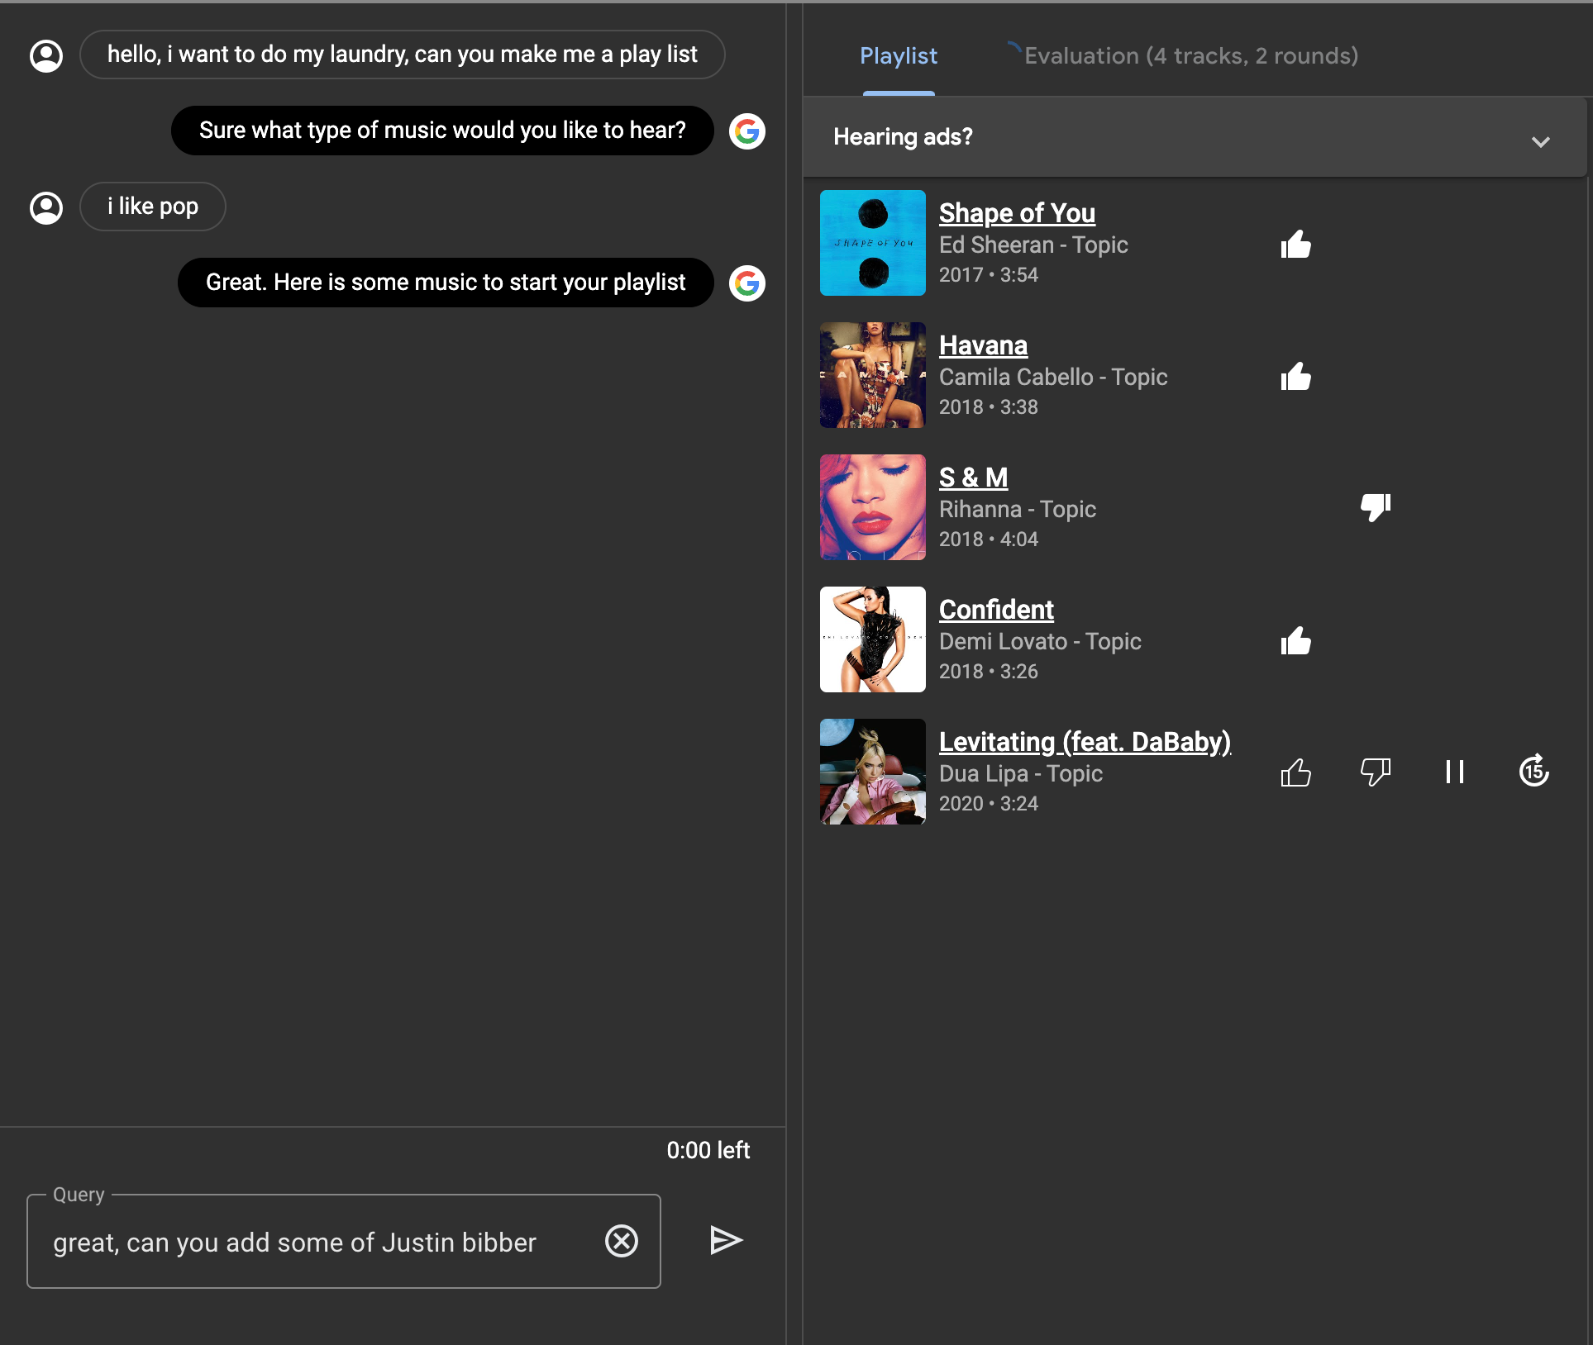The image size is (1593, 1345).
Task: Click the user avatar beside 'i like pop'
Action: 46,207
